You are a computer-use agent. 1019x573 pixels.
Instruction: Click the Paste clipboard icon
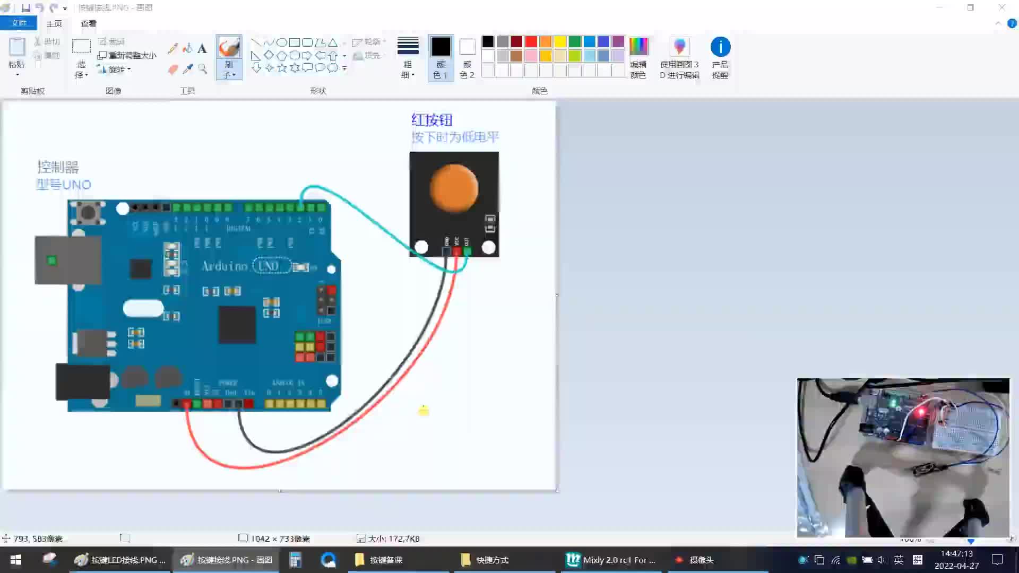[x=17, y=47]
